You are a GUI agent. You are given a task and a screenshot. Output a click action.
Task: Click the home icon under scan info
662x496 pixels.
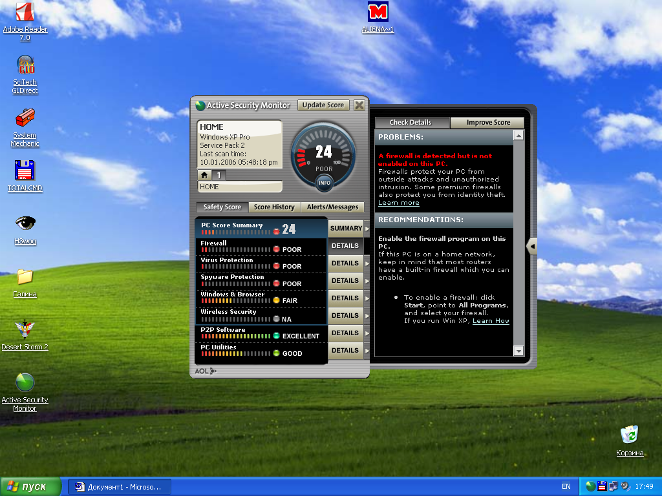point(204,174)
